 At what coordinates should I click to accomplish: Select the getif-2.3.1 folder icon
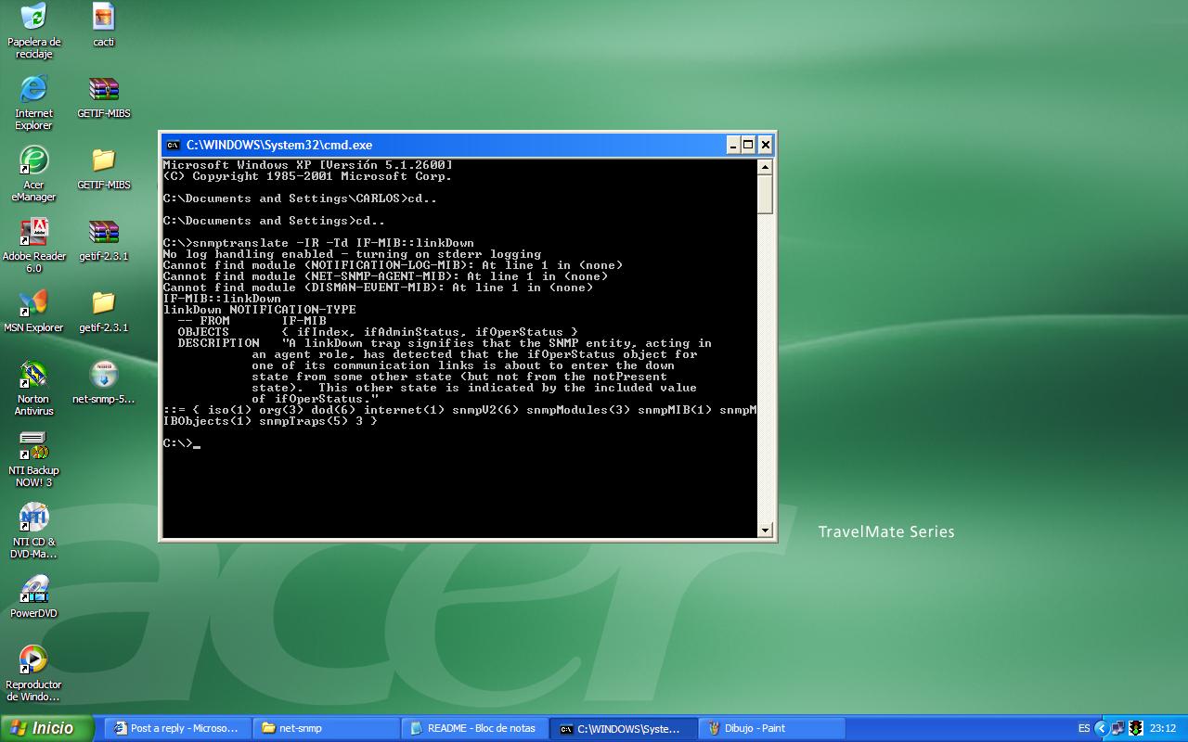[103, 311]
